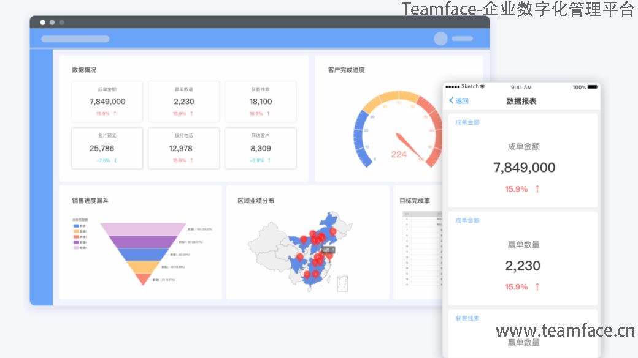Tap the back chevron in mobile header
This screenshot has width=638, height=358.
(x=452, y=100)
